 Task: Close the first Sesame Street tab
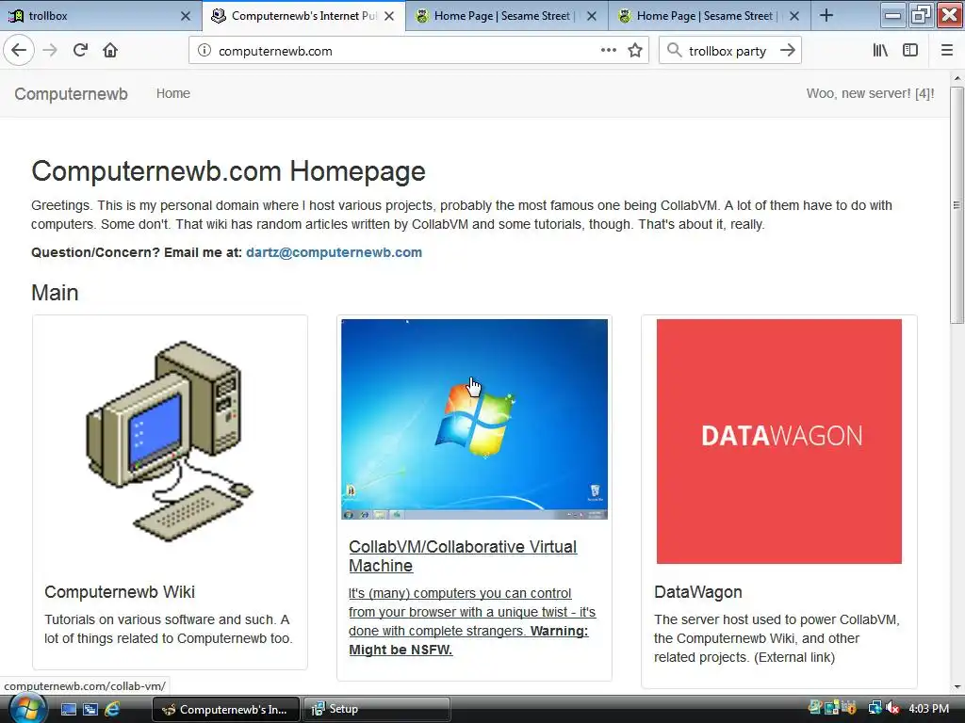pyautogui.click(x=592, y=16)
